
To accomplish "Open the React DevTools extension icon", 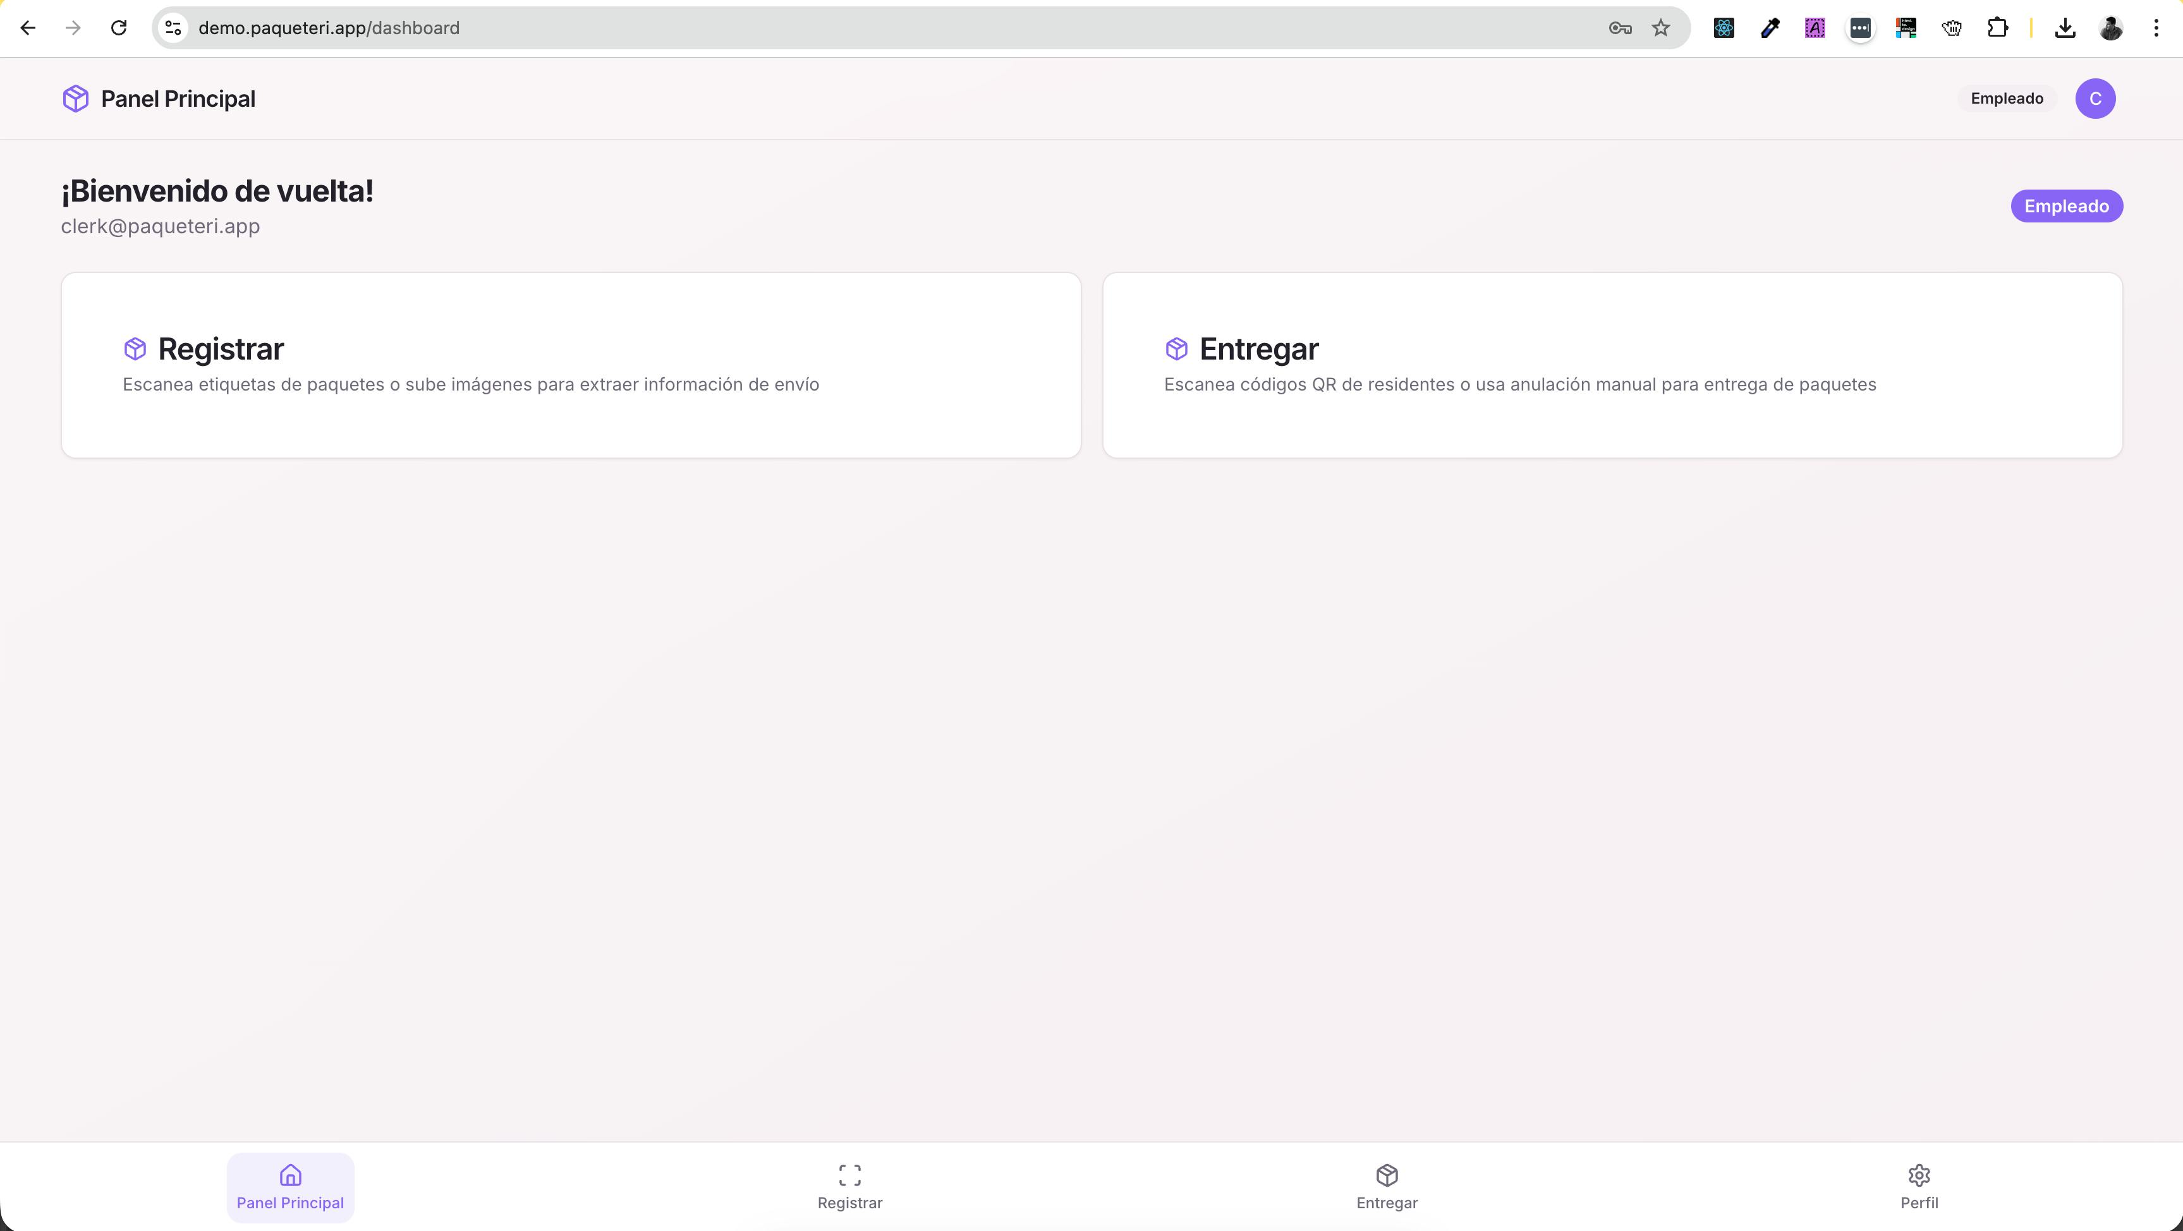I will point(1724,28).
